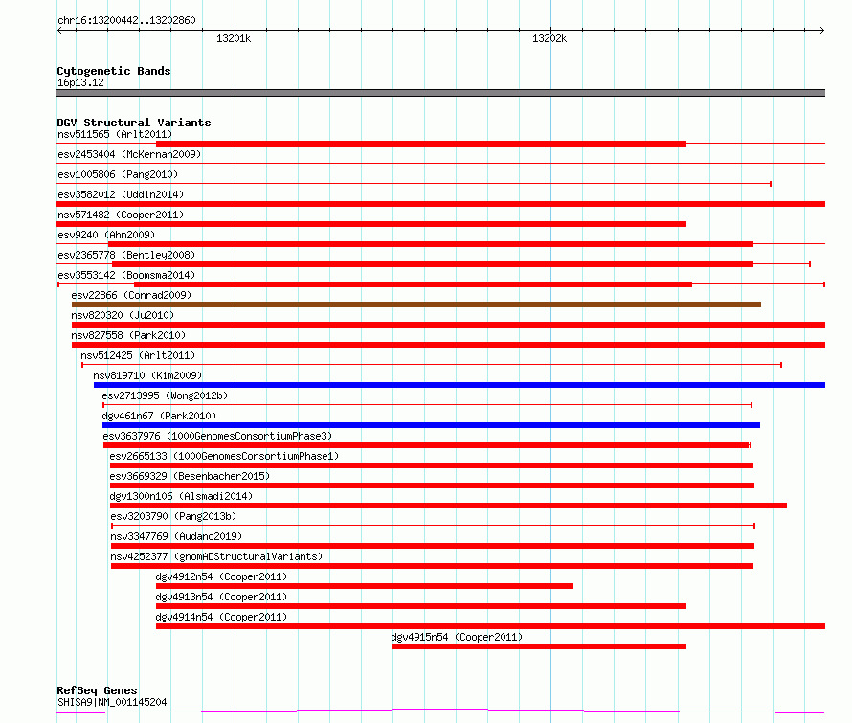Image resolution: width=852 pixels, height=723 pixels.
Task: Click the esv3582012 (Uddin2014) label
Action: coord(121,194)
